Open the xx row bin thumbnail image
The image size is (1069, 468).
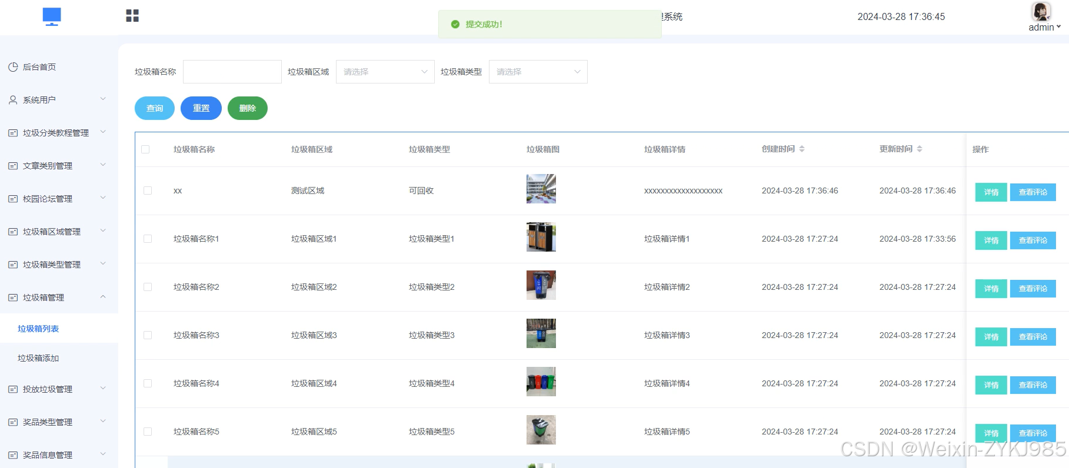pyautogui.click(x=541, y=189)
